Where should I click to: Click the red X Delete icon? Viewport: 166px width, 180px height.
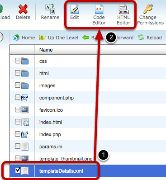tap(23, 9)
